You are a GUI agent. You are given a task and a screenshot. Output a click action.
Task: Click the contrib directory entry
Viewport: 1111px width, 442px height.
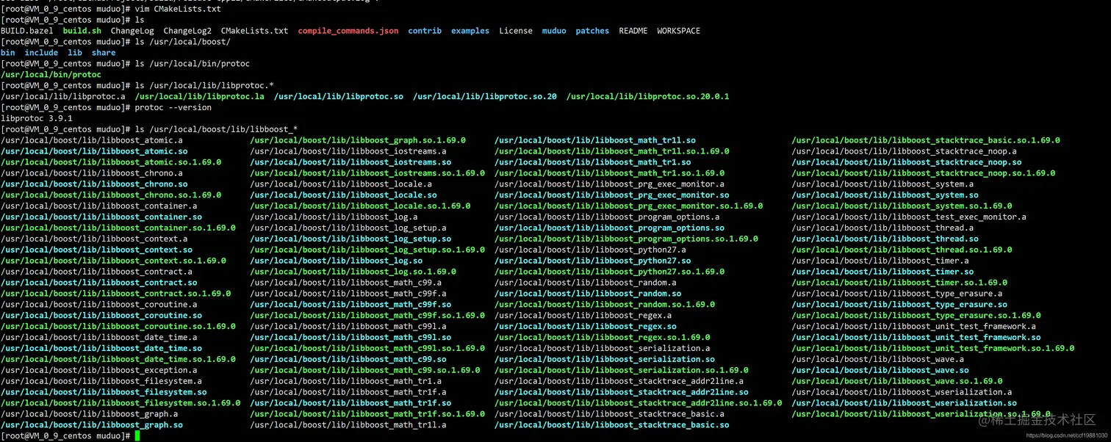[425, 31]
